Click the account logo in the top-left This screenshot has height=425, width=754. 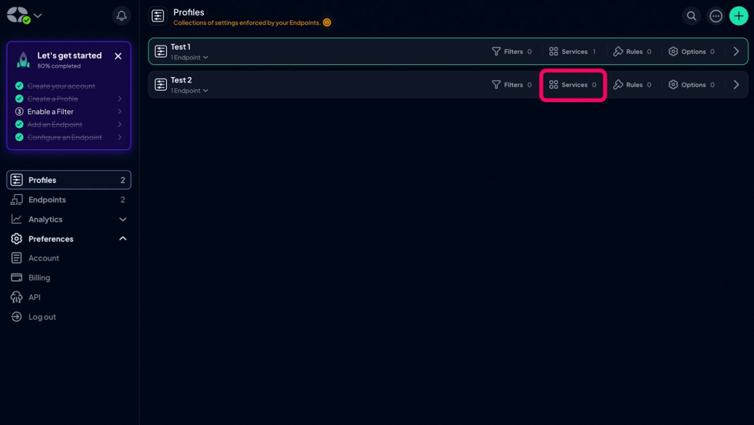tap(18, 15)
